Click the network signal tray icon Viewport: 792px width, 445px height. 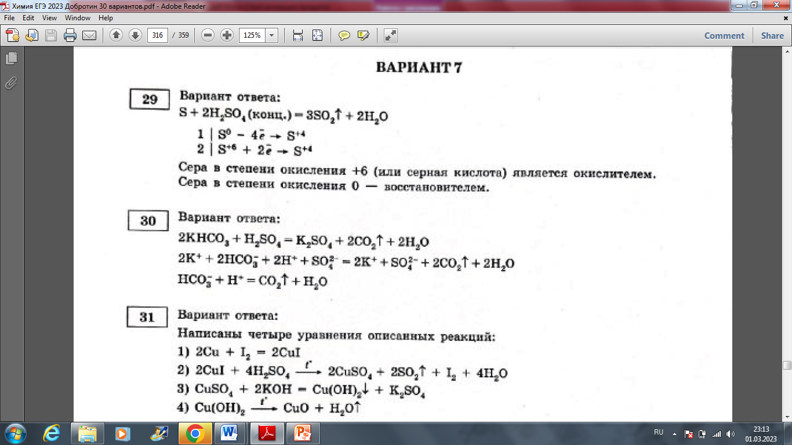coord(717,433)
